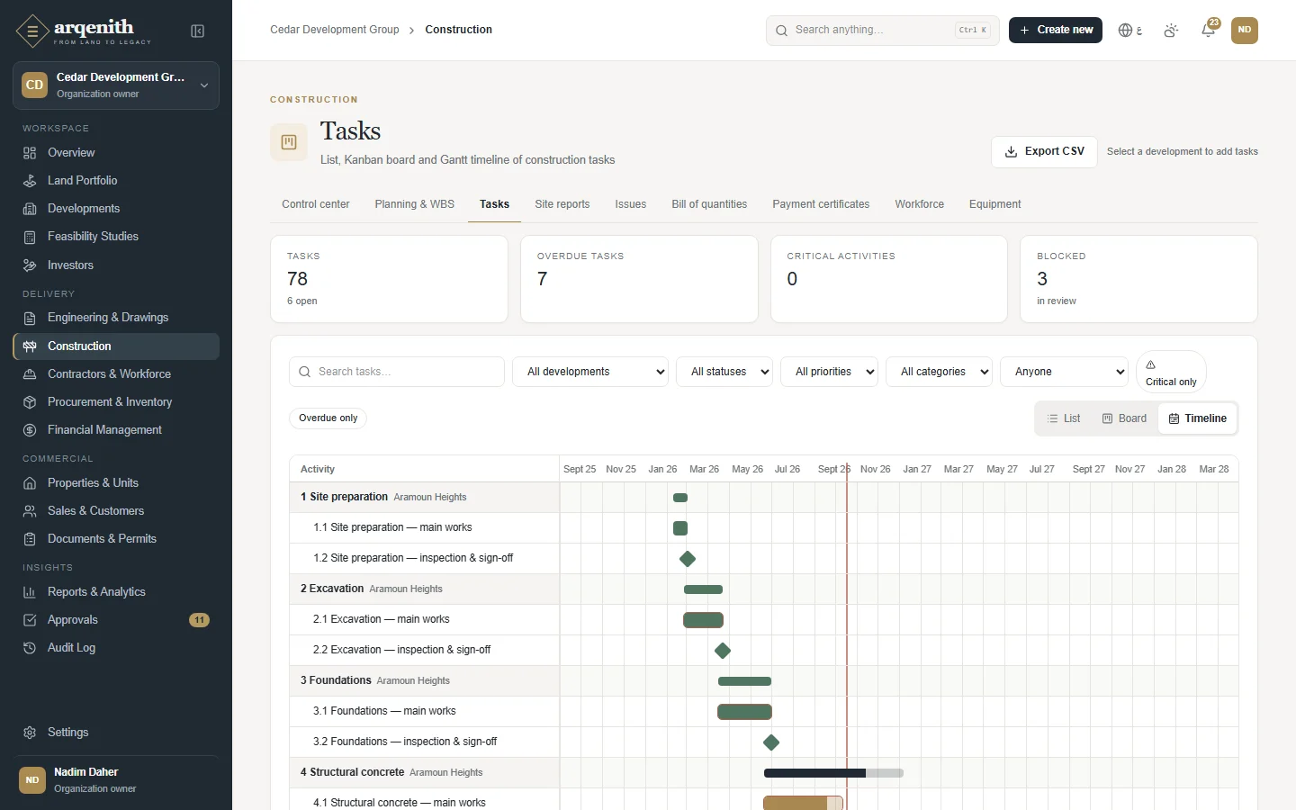Click the Contractors & Workforce hard-hat icon
Viewport: 1296px width, 810px height.
(x=30, y=374)
